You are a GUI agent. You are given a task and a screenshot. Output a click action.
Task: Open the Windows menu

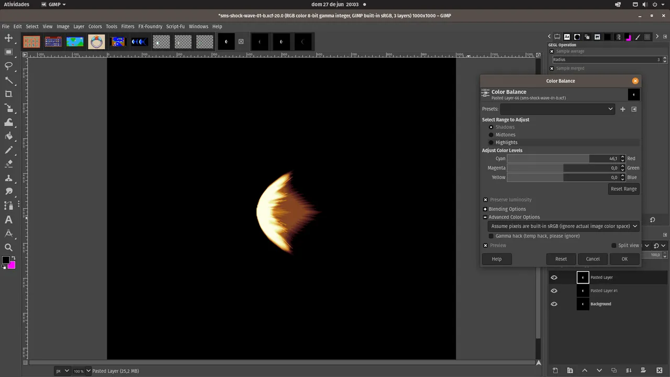[x=198, y=26]
